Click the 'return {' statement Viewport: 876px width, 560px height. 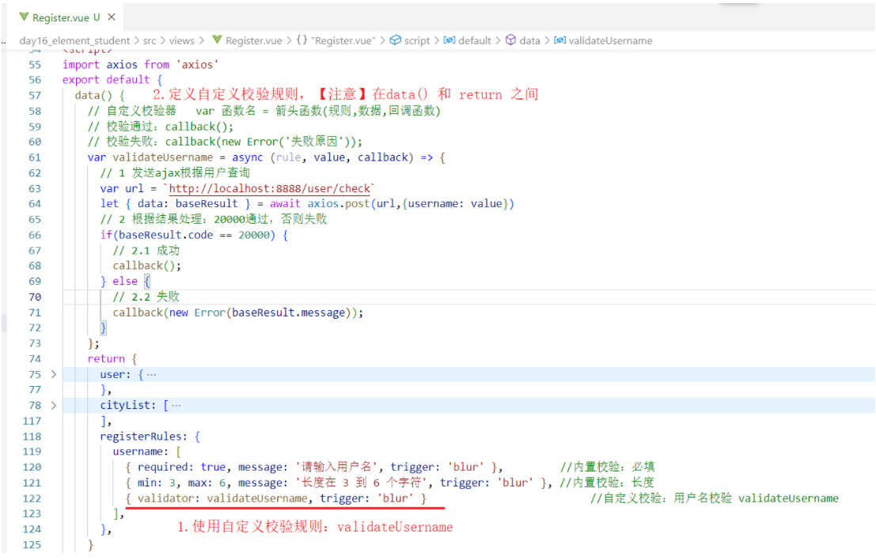[112, 359]
